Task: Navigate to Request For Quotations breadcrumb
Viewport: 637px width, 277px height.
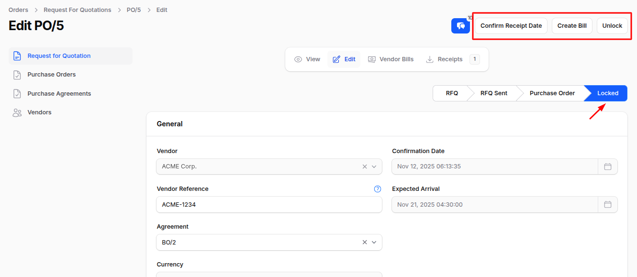Action: [x=77, y=10]
